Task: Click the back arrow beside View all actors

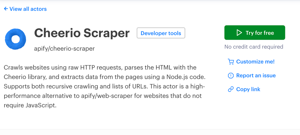Action: 6,9
